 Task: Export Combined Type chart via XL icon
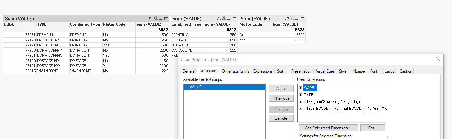224,18
